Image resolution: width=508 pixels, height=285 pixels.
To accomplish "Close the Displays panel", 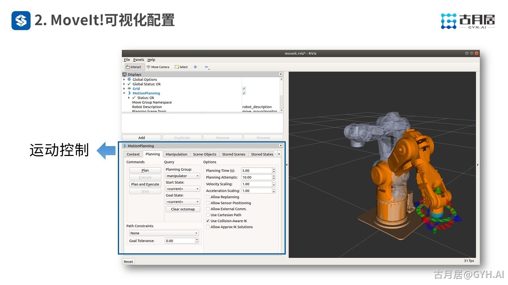I will [x=281, y=74].
